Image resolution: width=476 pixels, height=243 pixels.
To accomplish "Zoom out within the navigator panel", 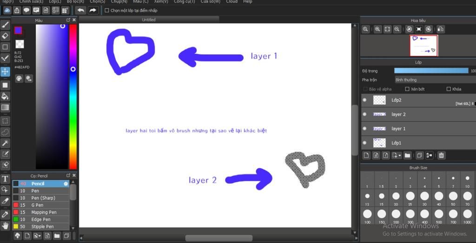I will click(397, 29).
